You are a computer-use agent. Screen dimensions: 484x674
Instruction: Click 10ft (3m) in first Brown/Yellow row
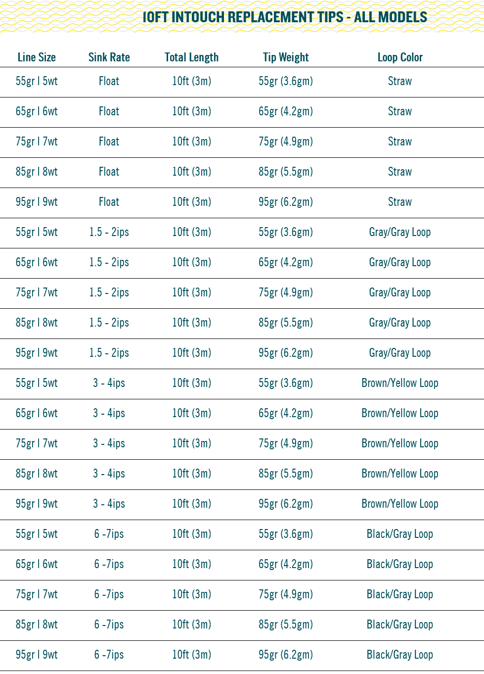(192, 383)
